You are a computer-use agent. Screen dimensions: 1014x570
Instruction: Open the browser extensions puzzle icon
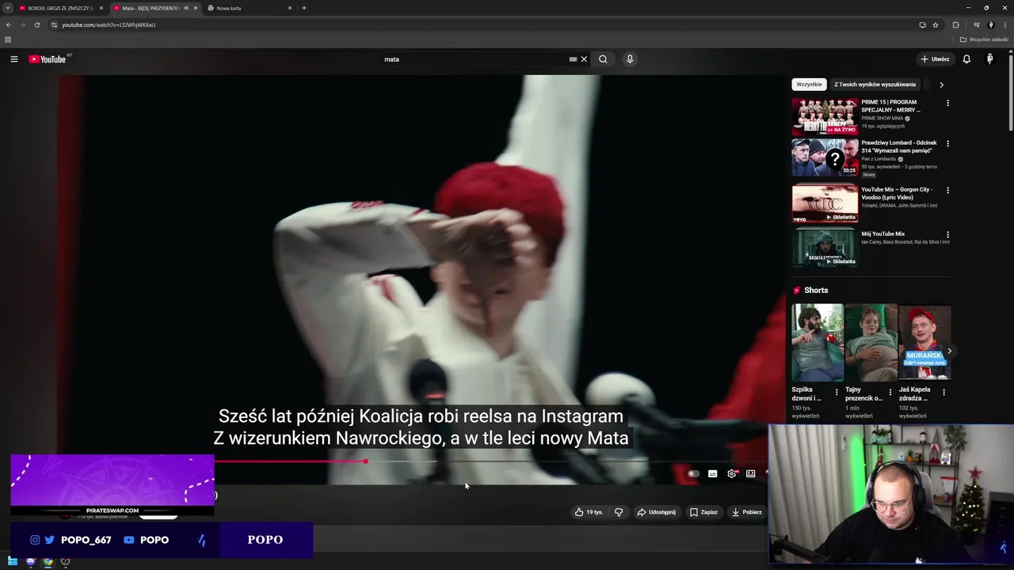(x=955, y=25)
